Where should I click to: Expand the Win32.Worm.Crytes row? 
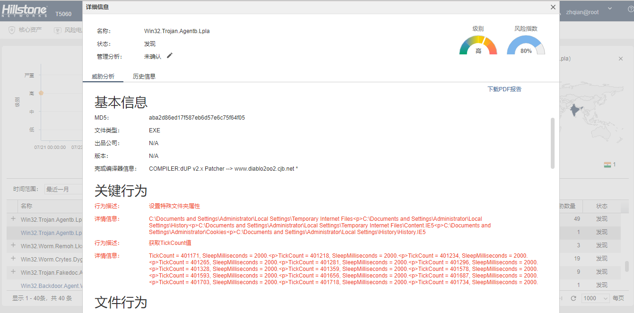(x=13, y=259)
